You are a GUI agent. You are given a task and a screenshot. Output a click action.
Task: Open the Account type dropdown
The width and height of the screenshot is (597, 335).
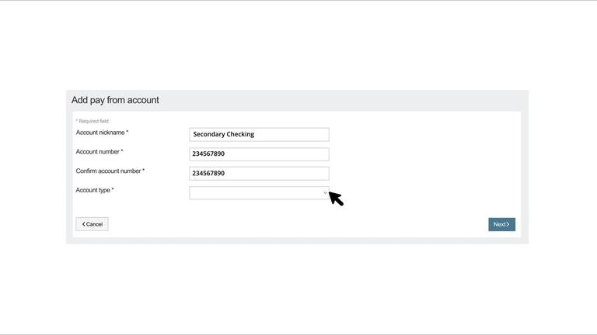pyautogui.click(x=258, y=192)
